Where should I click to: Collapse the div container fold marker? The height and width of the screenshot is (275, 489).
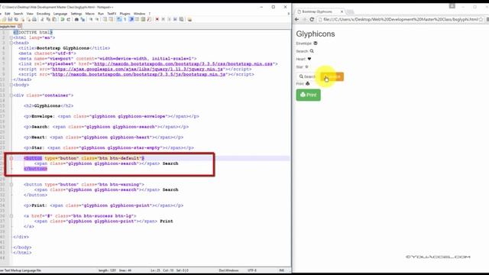tap(11, 95)
